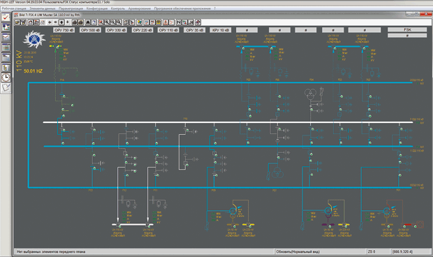Open the Конфигурация menu
This screenshot has height=257, width=433.
[x=97, y=8]
